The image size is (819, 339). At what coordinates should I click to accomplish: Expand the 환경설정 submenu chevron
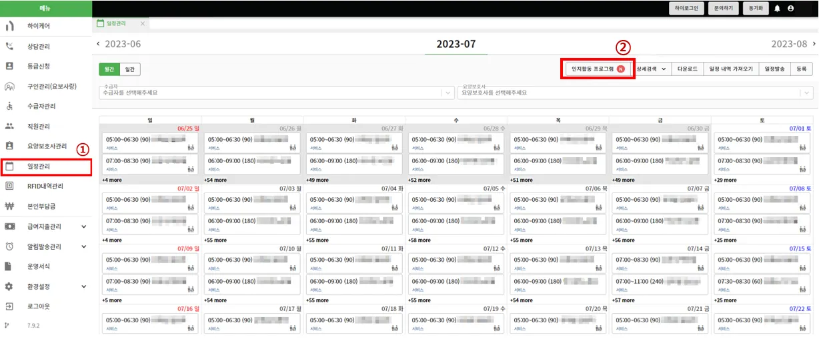(x=83, y=286)
